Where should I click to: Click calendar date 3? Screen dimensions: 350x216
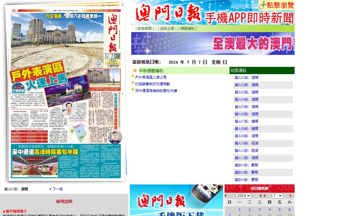(260, 210)
